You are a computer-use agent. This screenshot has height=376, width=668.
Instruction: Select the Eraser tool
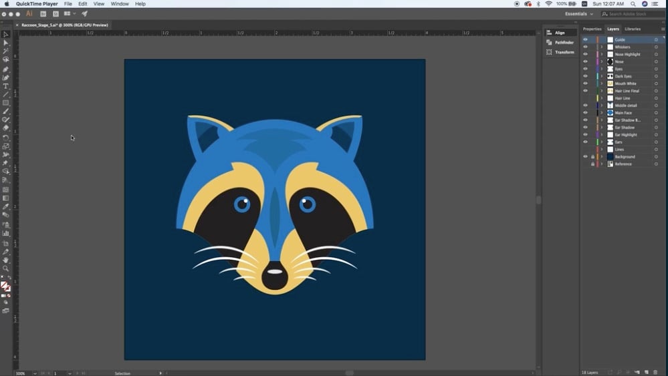tap(6, 128)
